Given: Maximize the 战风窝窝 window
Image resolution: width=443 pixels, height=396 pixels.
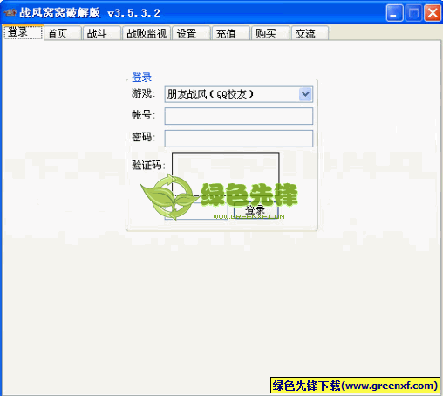Looking at the screenshot, I should point(413,13).
